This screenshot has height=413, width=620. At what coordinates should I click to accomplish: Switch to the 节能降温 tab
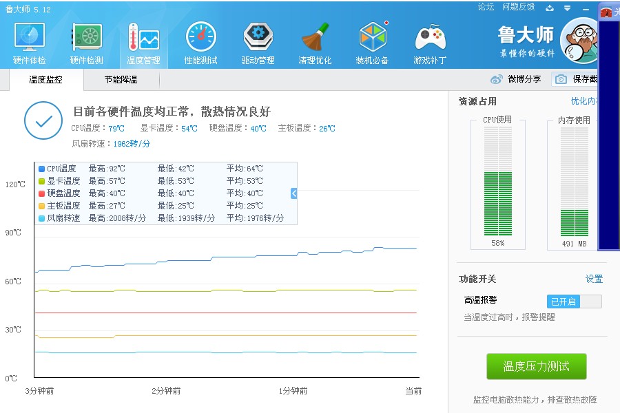(x=121, y=80)
